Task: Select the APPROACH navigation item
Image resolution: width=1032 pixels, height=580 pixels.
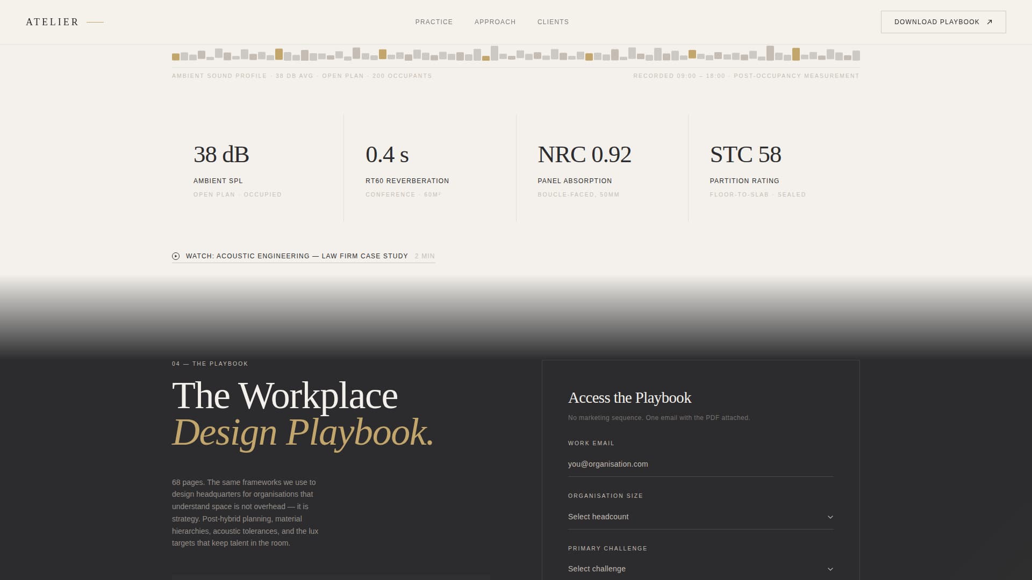Action: pos(494,22)
